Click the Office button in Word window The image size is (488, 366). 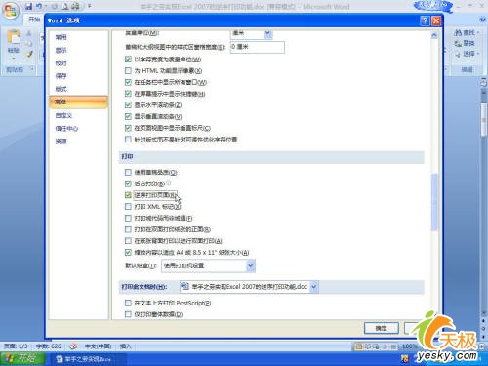tap(10, 12)
